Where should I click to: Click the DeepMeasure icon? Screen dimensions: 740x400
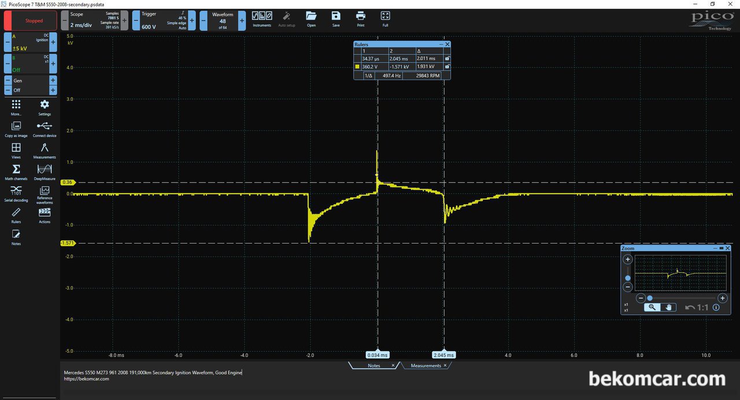point(45,171)
